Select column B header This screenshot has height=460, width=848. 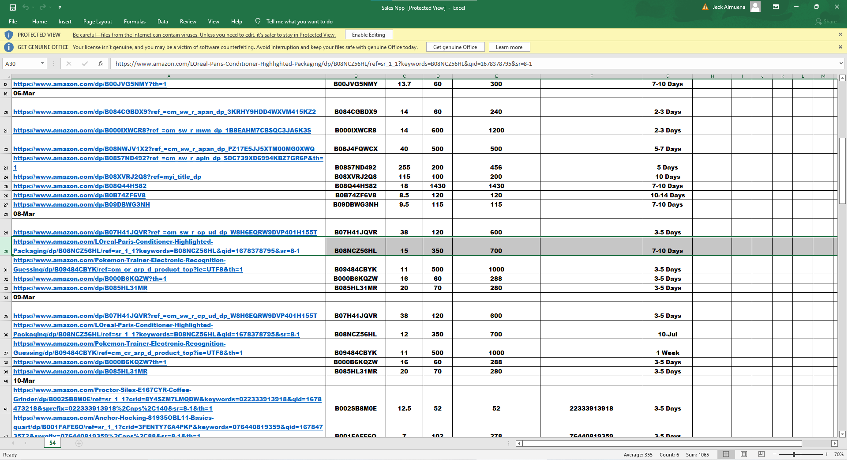coord(356,76)
